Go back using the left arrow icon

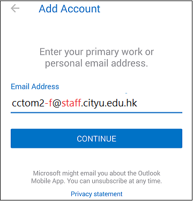[15, 9]
